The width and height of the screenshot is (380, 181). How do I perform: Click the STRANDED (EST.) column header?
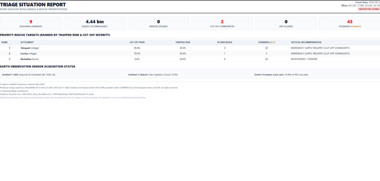[266, 42]
